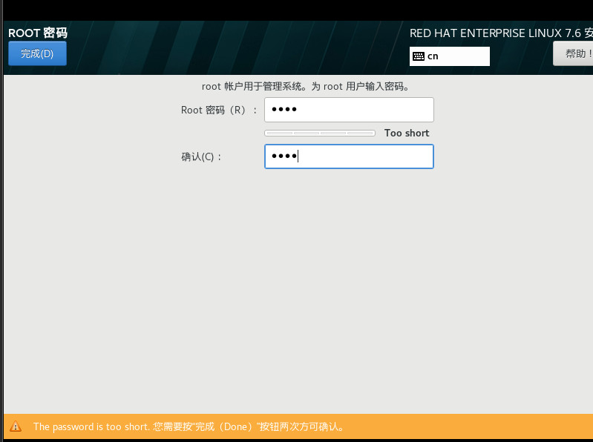Click the "Too short" strength label

pos(407,133)
